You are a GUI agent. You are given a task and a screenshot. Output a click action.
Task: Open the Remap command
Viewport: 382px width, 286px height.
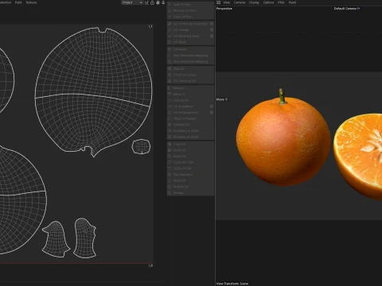click(190, 193)
